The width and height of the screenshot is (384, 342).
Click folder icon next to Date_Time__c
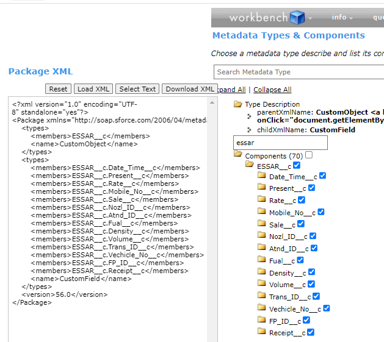(x=261, y=175)
